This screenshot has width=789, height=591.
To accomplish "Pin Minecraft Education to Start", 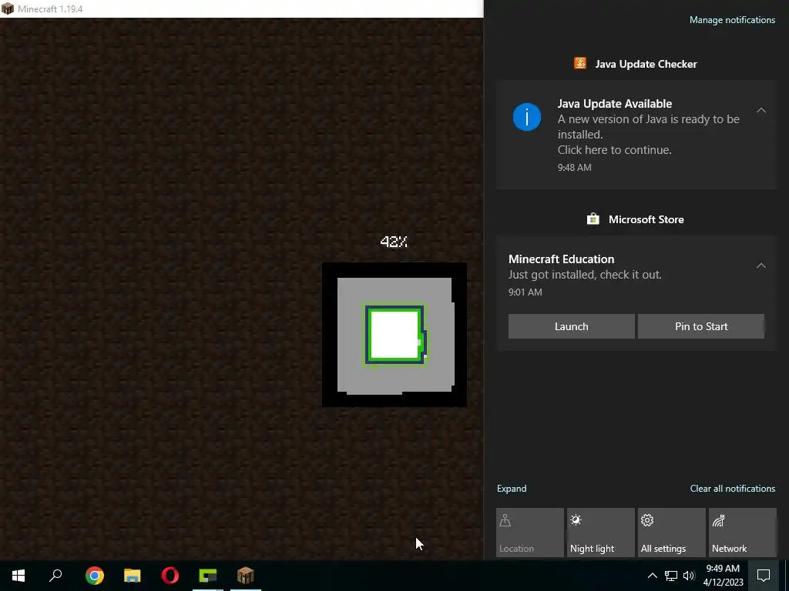I will tap(701, 326).
